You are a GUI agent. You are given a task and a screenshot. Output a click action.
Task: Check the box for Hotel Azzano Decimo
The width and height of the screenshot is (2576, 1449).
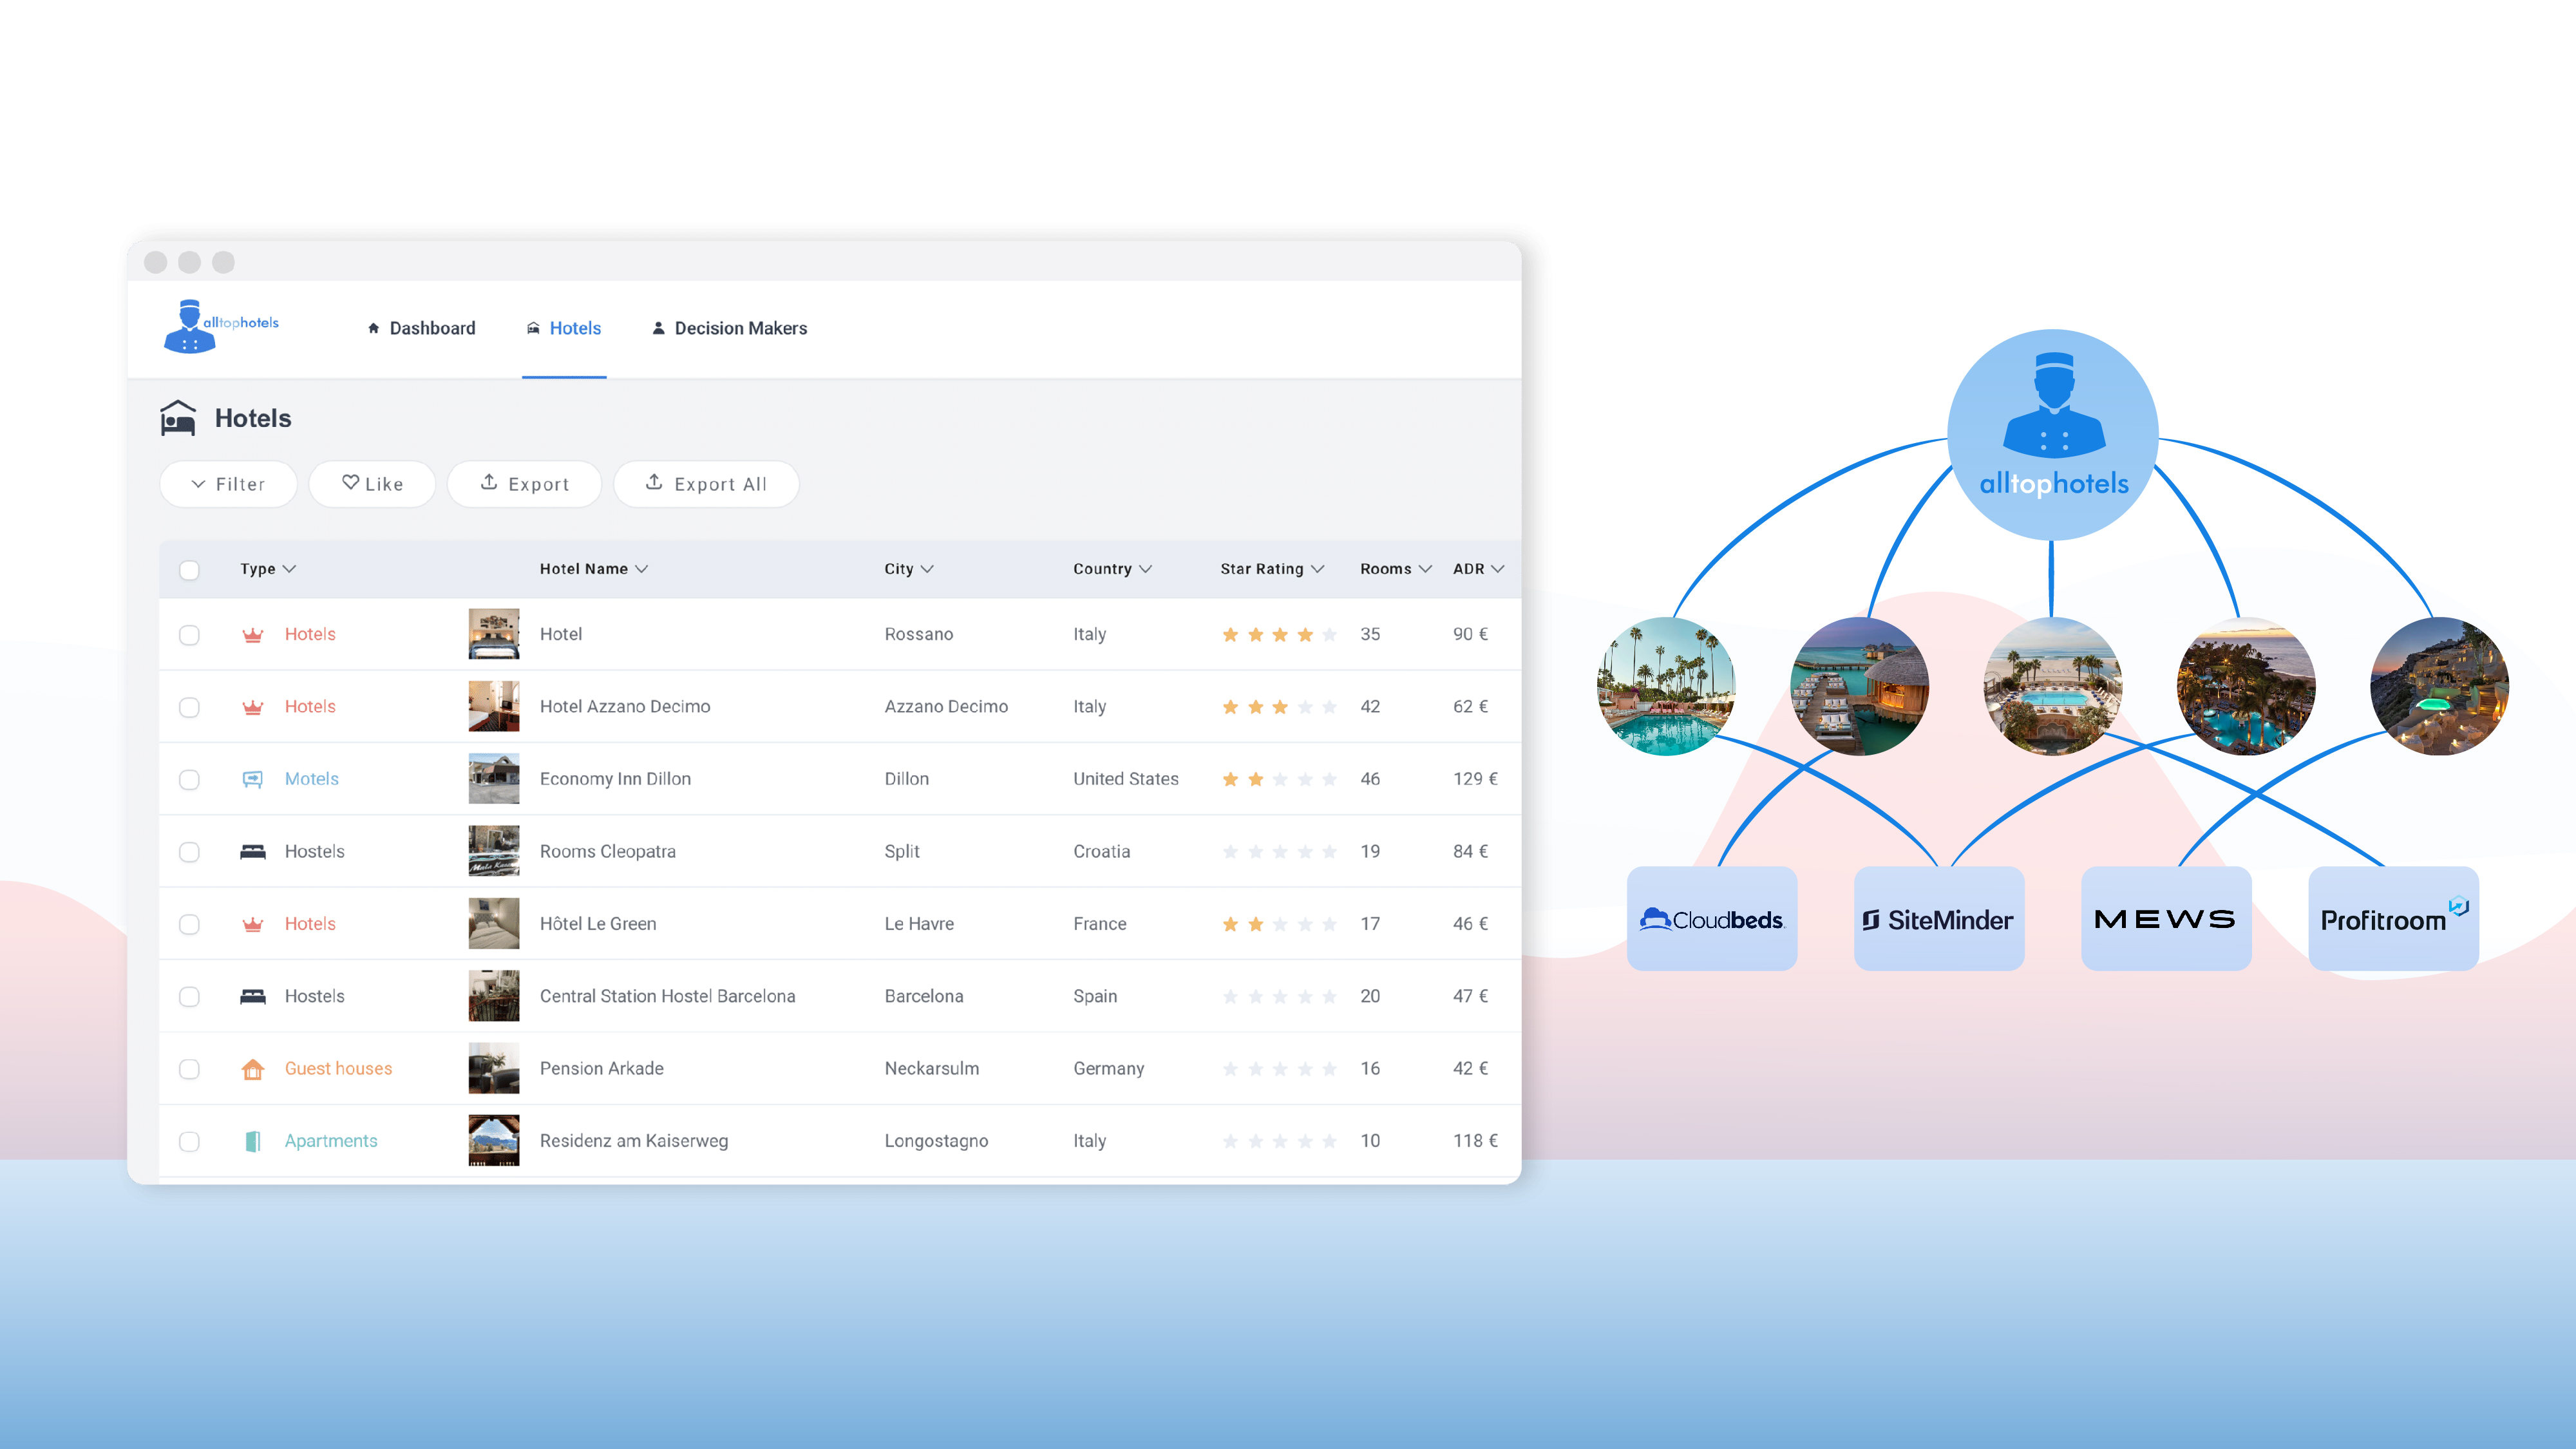pos(189,707)
